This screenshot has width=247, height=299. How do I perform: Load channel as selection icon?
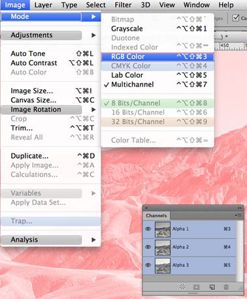coord(182,287)
